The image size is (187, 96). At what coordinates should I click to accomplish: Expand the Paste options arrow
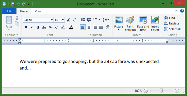pos(9,30)
